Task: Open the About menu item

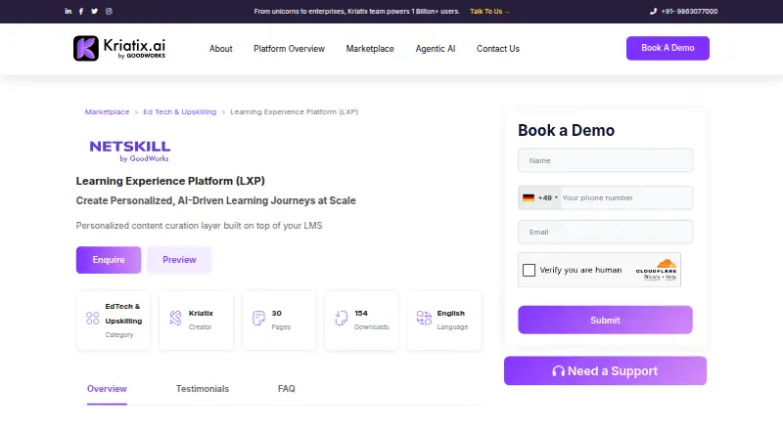Action: [221, 49]
